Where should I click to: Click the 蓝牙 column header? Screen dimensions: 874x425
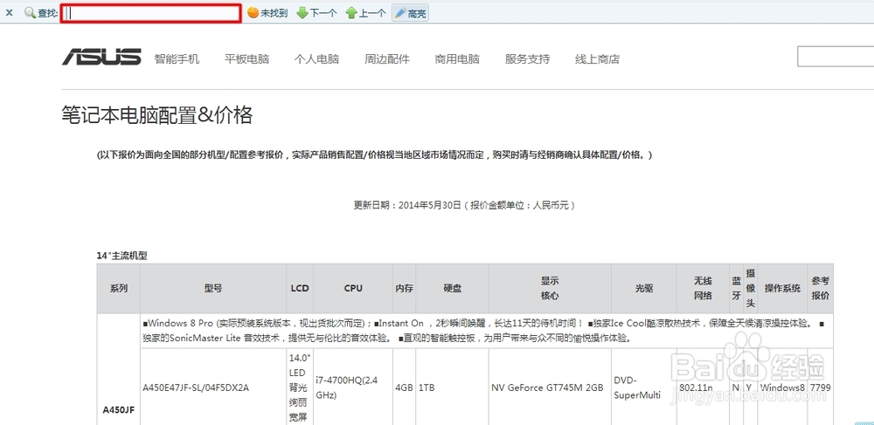click(736, 288)
